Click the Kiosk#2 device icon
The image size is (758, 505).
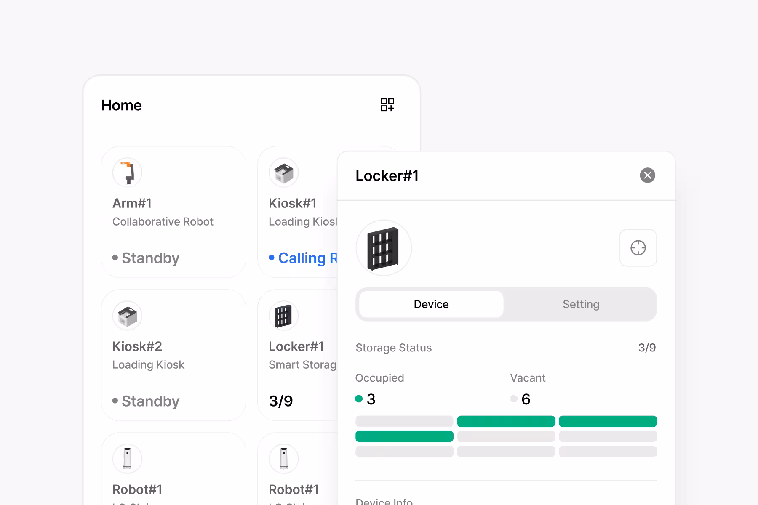(127, 316)
